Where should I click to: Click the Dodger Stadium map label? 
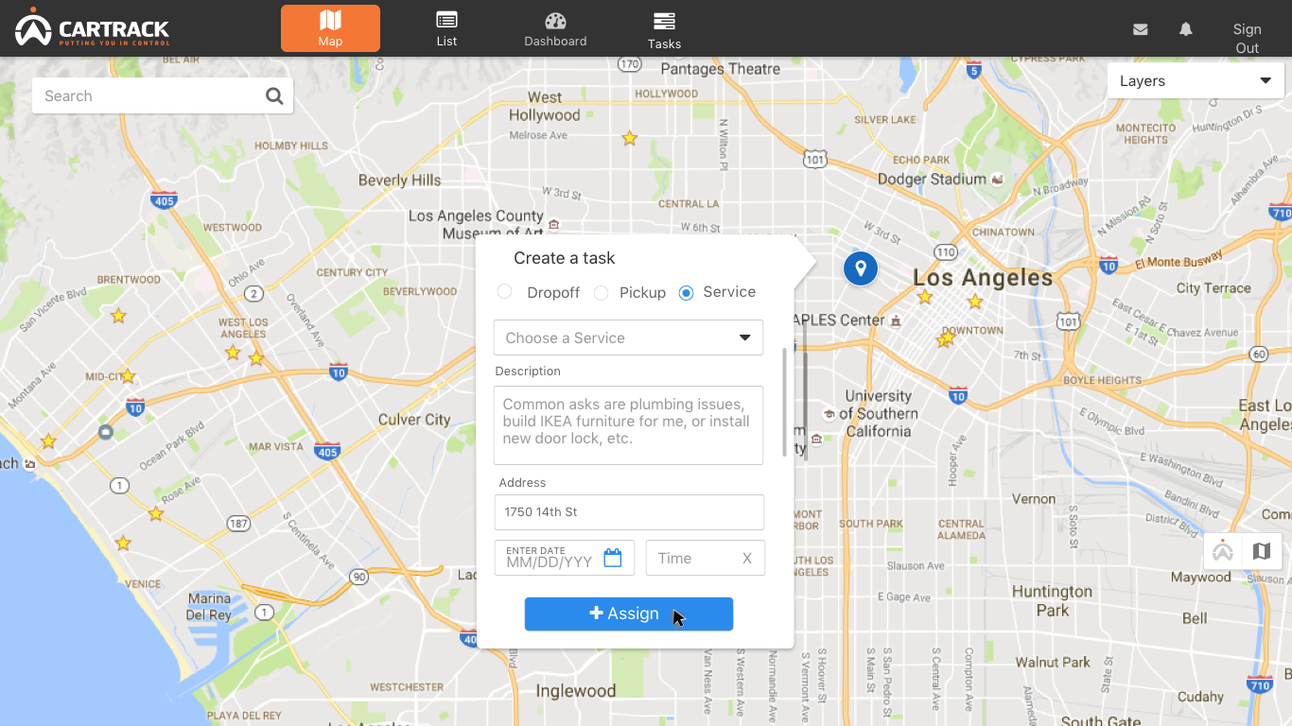click(932, 179)
